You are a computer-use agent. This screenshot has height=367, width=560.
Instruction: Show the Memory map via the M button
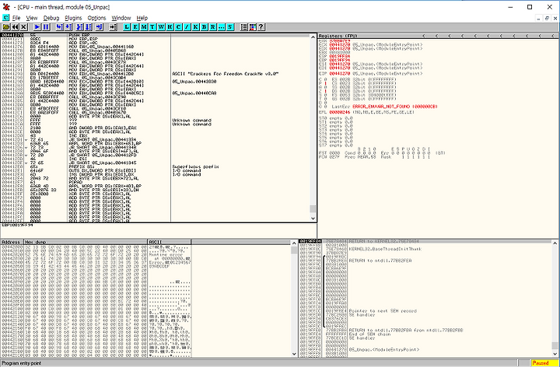pyautogui.click(x=144, y=26)
